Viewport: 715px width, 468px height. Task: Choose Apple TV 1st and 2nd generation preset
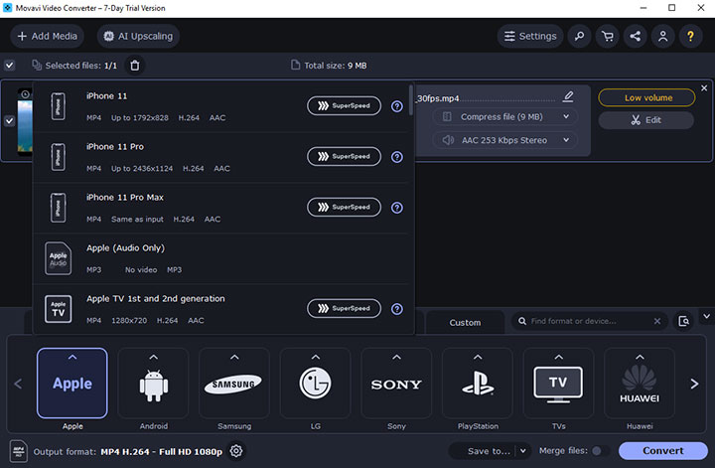point(220,309)
